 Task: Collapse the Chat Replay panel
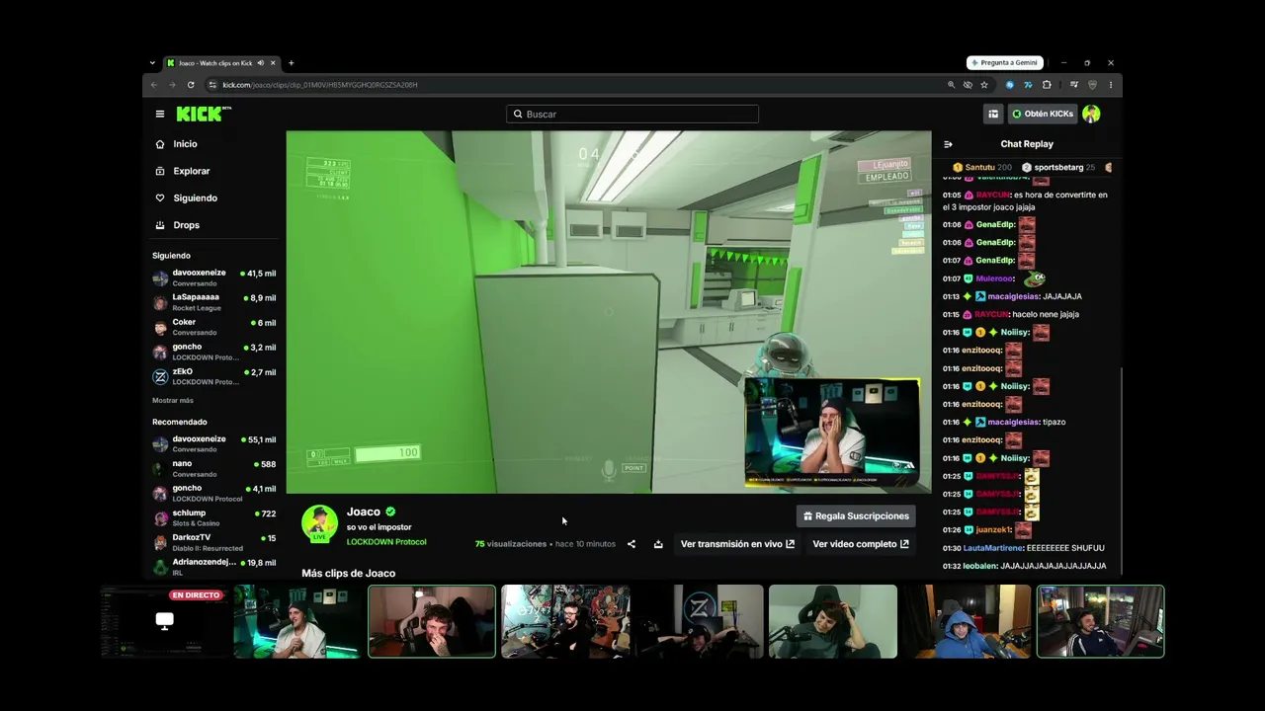point(949,144)
